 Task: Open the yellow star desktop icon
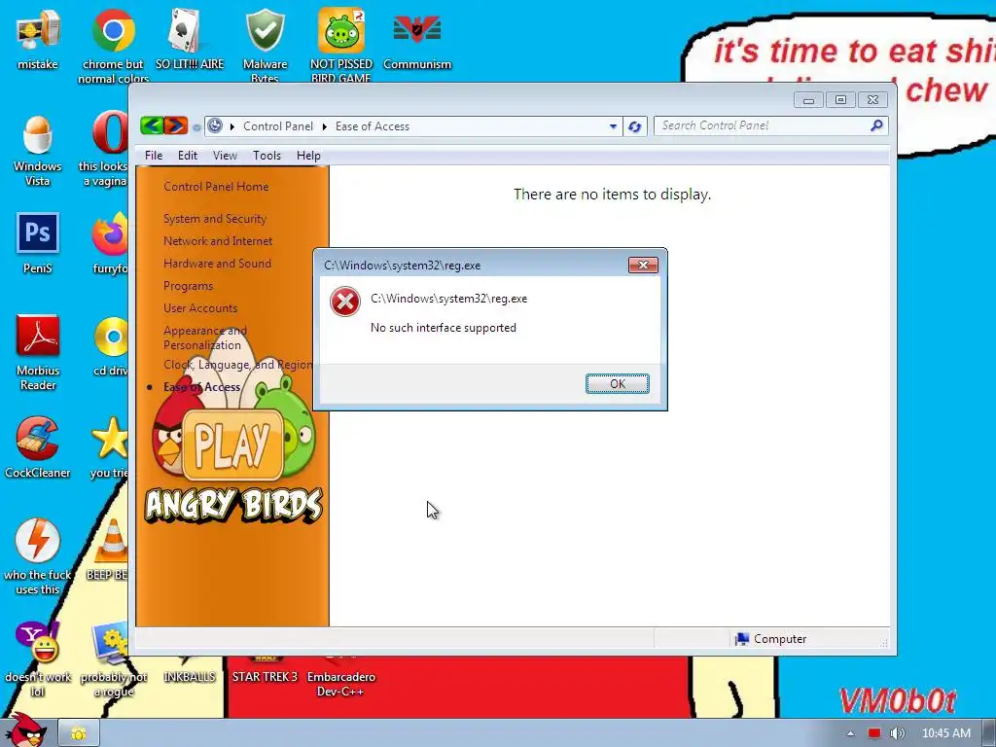[110, 439]
